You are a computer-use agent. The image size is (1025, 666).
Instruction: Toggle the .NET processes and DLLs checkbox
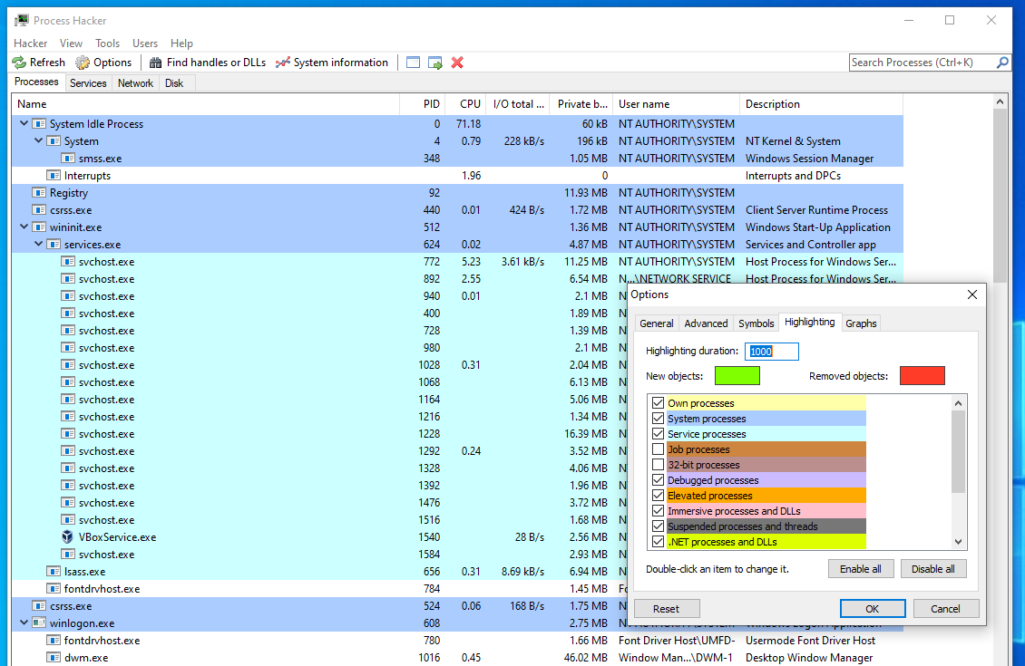pos(659,541)
